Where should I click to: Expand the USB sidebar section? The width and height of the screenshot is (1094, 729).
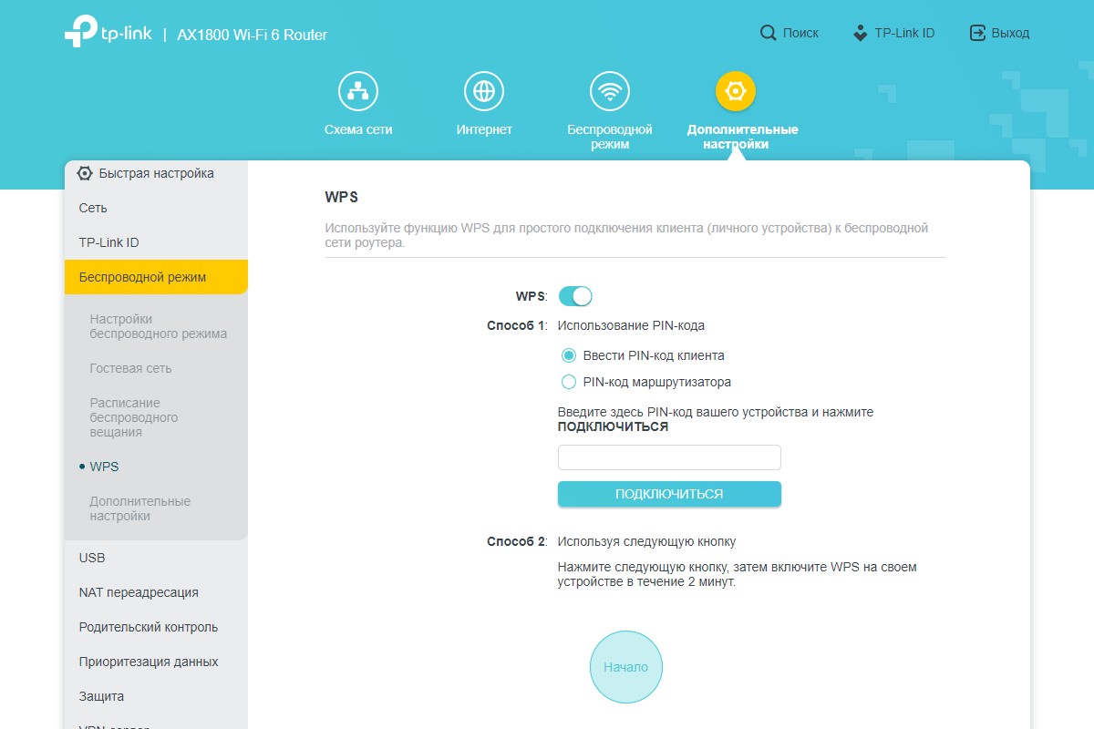92,558
